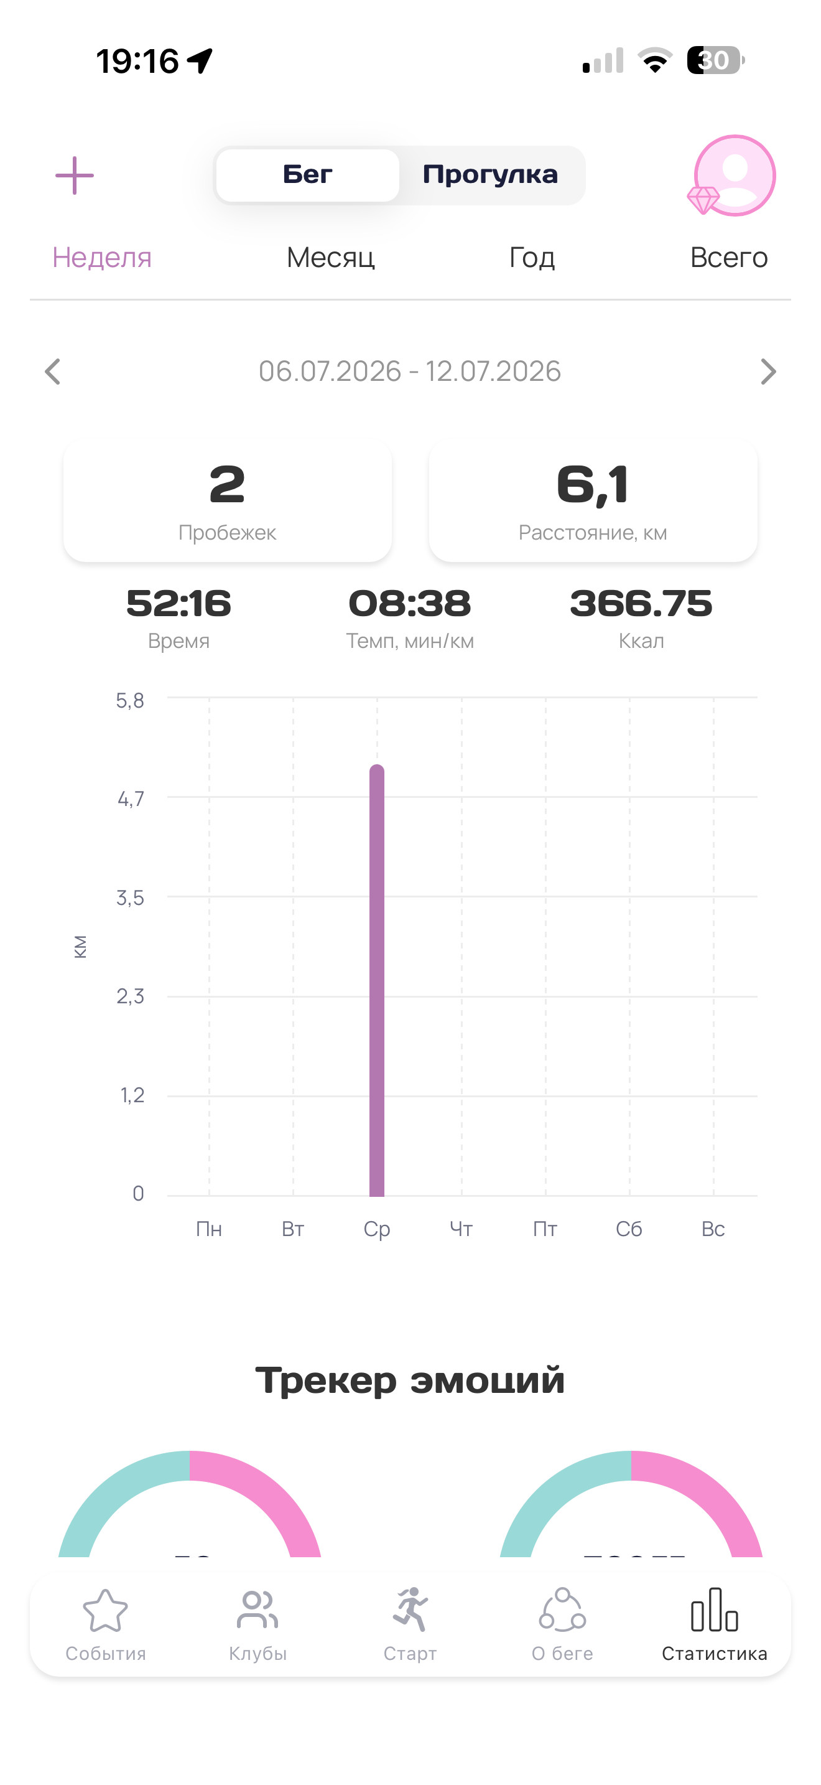The width and height of the screenshot is (821, 1785).
Task: Tap the plus icon to add activity
Action: click(x=75, y=176)
